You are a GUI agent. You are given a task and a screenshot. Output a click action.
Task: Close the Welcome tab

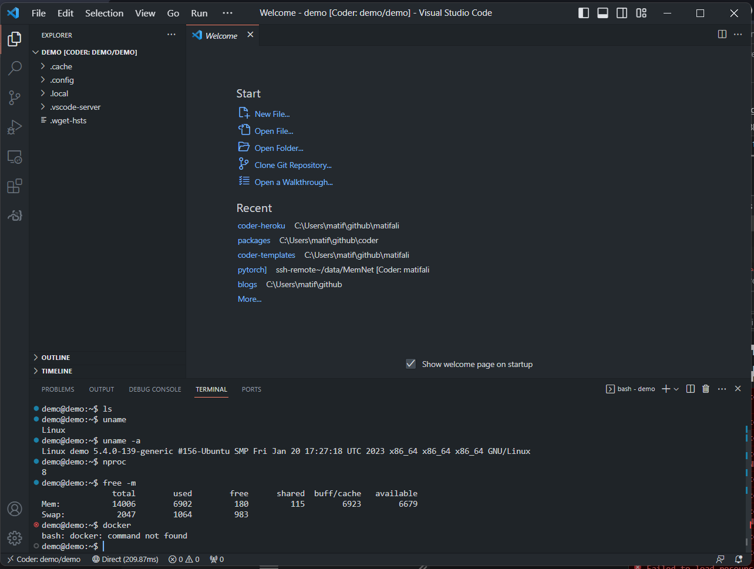click(250, 35)
